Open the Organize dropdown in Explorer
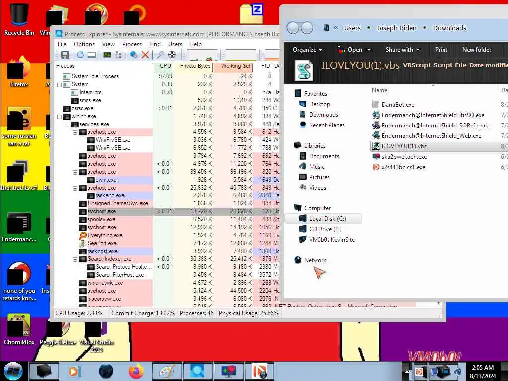Viewport: 508px width, 381px height. pos(308,50)
